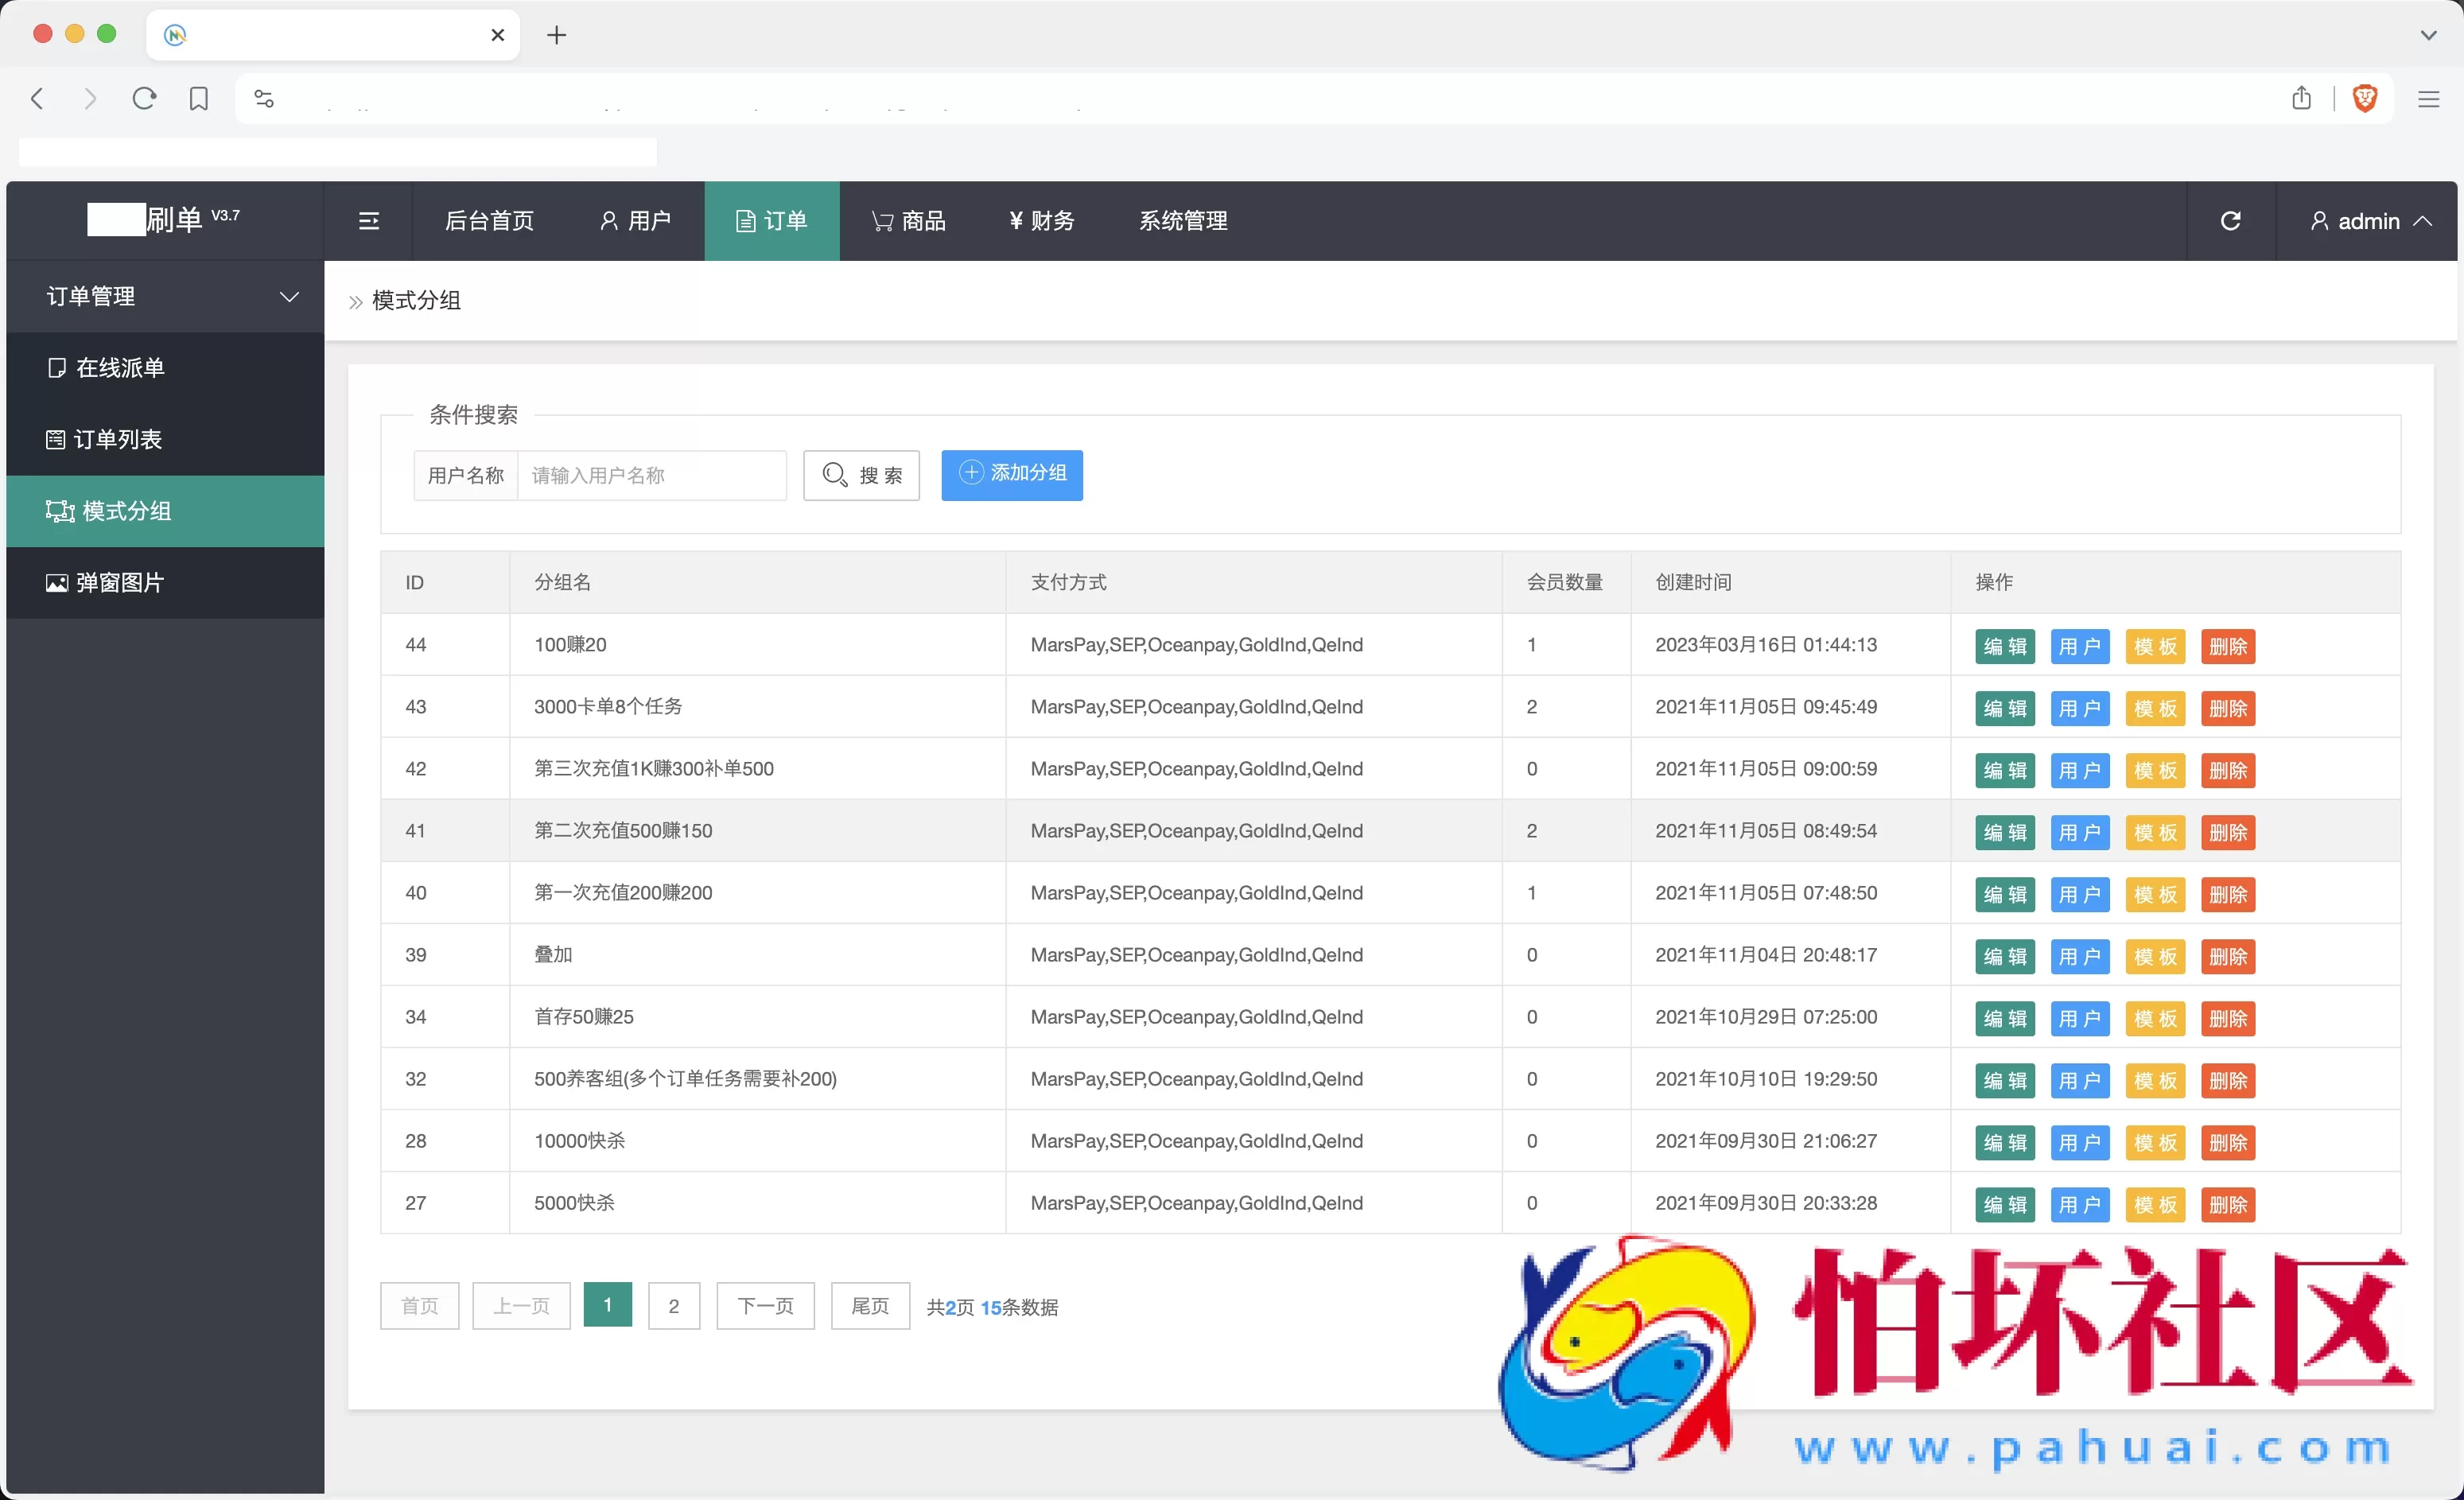Viewport: 2464px width, 1500px height.
Task: Open the browser tab list dropdown arrow
Action: 2428,34
